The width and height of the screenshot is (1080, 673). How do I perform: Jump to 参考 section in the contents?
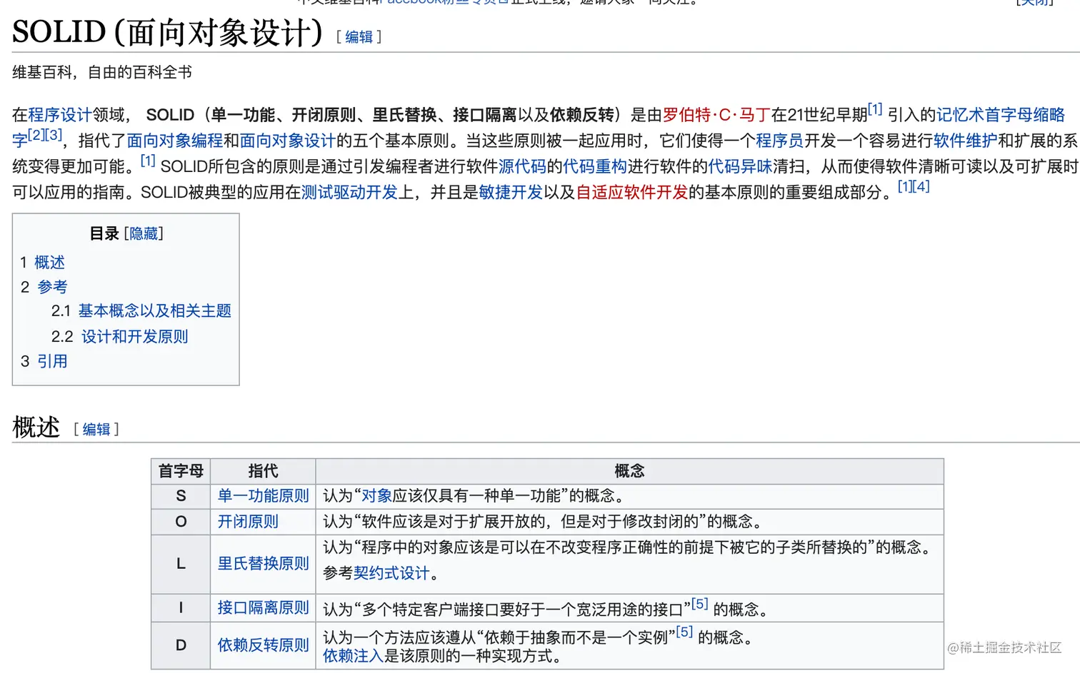point(52,286)
